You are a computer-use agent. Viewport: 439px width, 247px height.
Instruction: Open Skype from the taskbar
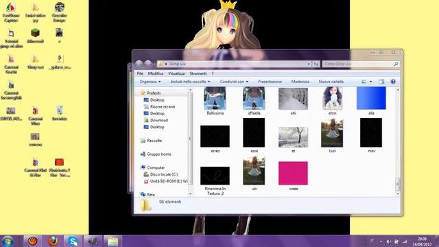click(x=73, y=241)
